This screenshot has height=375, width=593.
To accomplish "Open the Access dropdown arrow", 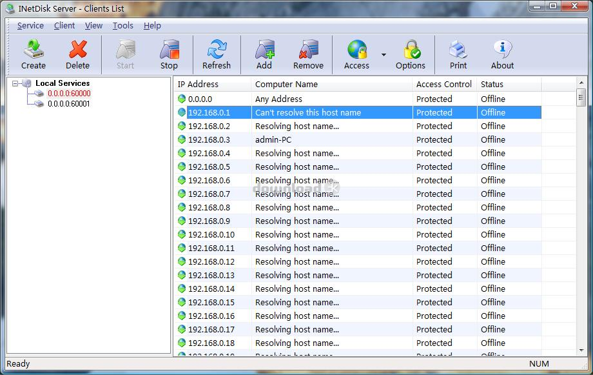I will tap(384, 55).
